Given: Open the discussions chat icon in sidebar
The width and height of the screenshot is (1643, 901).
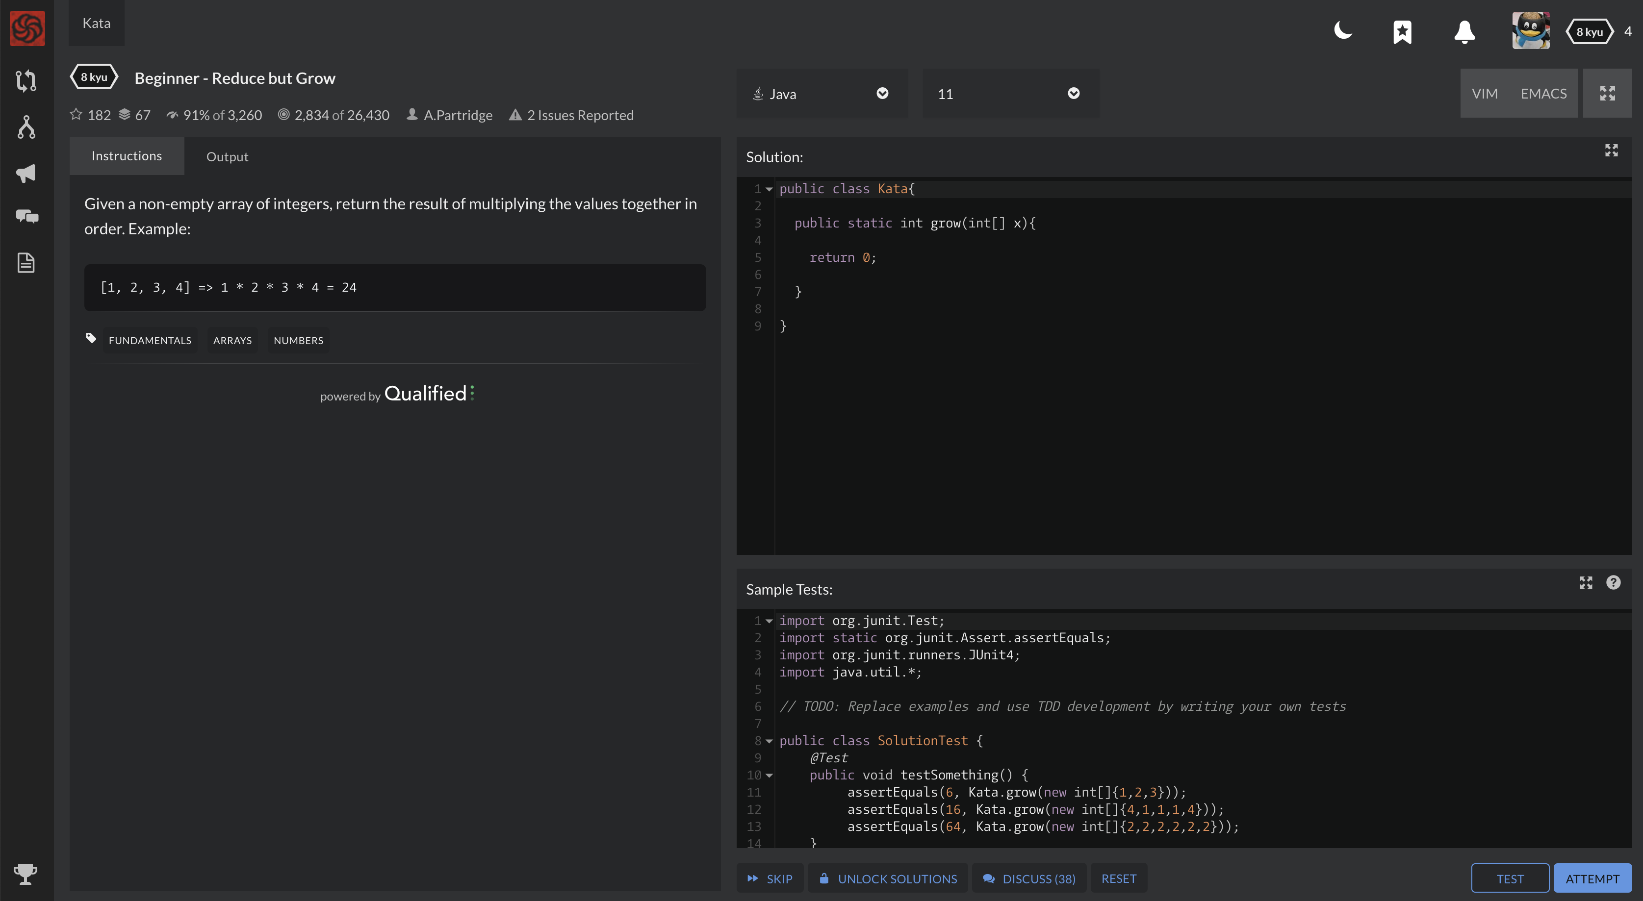Looking at the screenshot, I should [x=26, y=217].
